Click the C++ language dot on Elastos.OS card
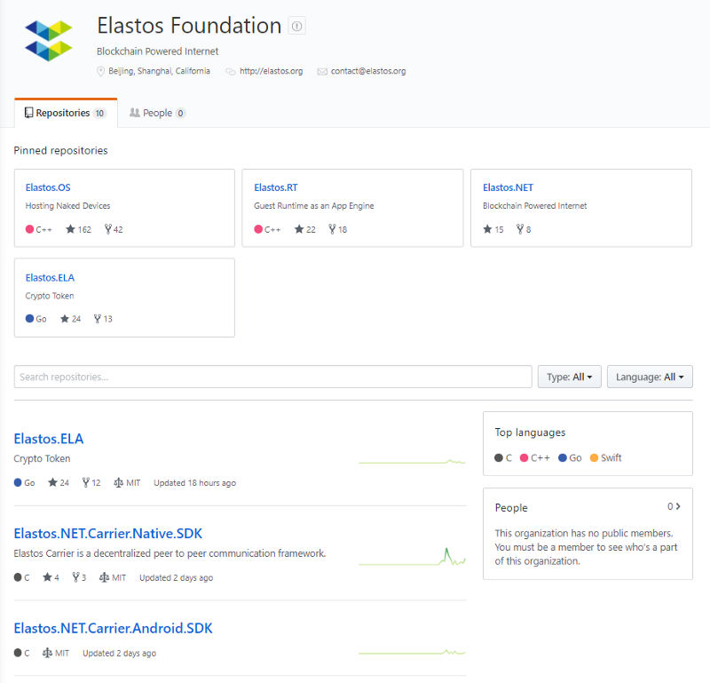The image size is (710, 683). tap(29, 229)
